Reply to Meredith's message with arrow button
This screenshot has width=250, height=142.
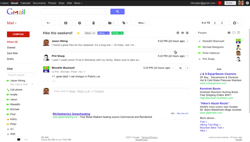pos(180,68)
